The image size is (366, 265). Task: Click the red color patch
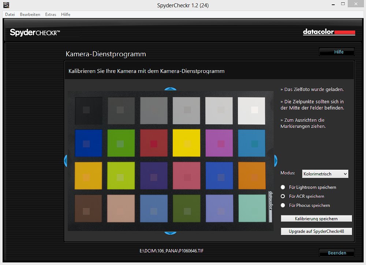[154, 143]
